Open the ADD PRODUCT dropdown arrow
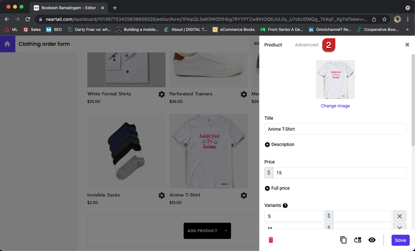Image resolution: width=415 pixels, height=251 pixels. coord(225,231)
